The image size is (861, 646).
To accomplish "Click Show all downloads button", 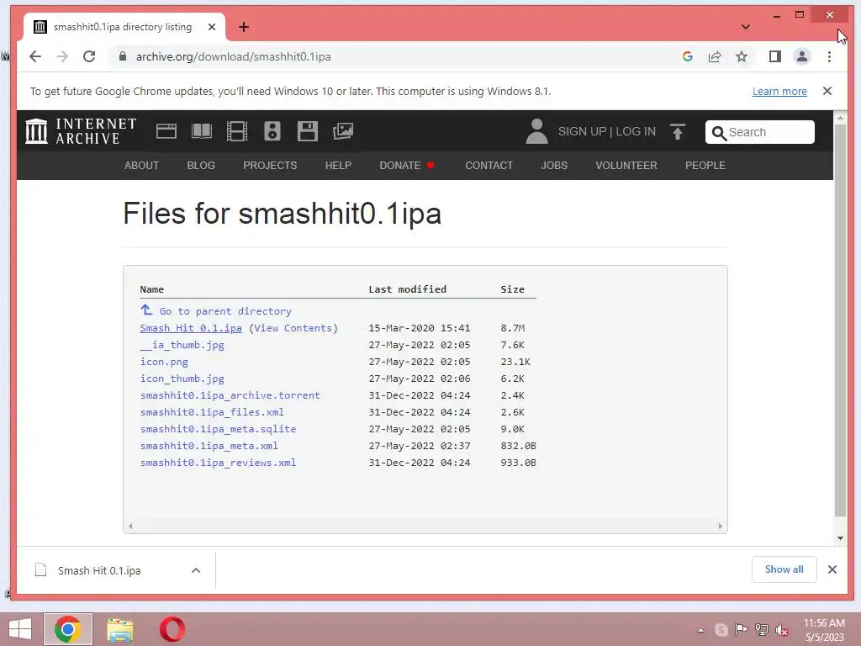I will [784, 569].
